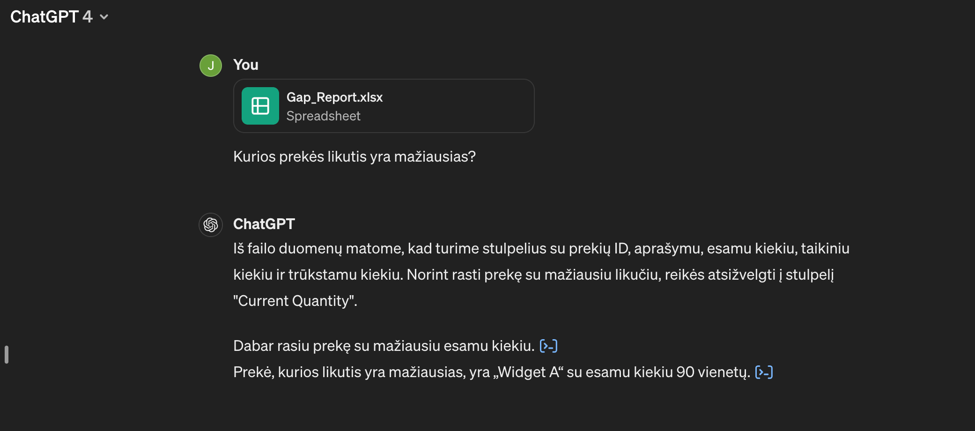The width and height of the screenshot is (975, 431).
Task: Click the green J user avatar
Action: pos(211,66)
